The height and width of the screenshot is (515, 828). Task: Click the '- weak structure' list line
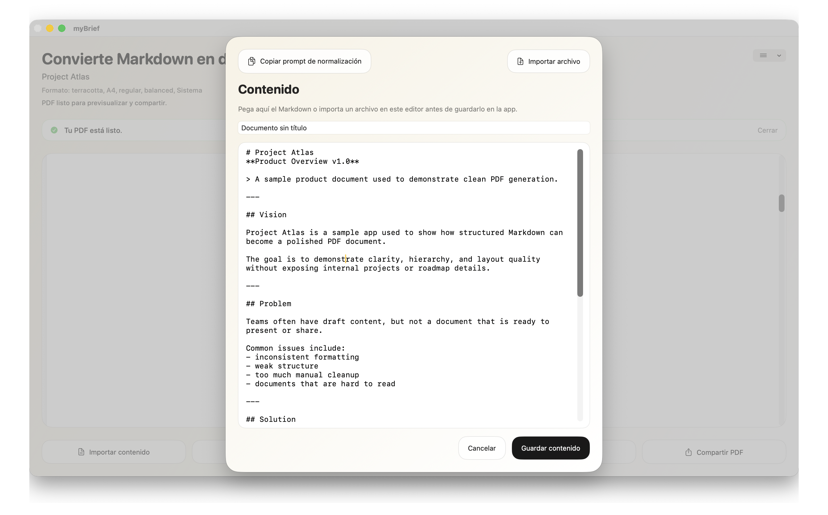pyautogui.click(x=282, y=366)
